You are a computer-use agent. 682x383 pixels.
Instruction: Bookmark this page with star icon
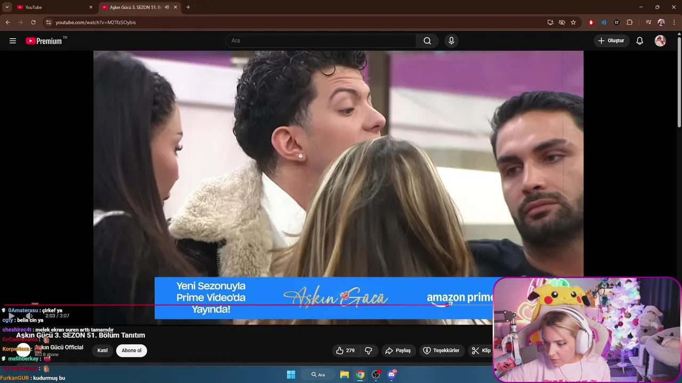click(x=573, y=22)
